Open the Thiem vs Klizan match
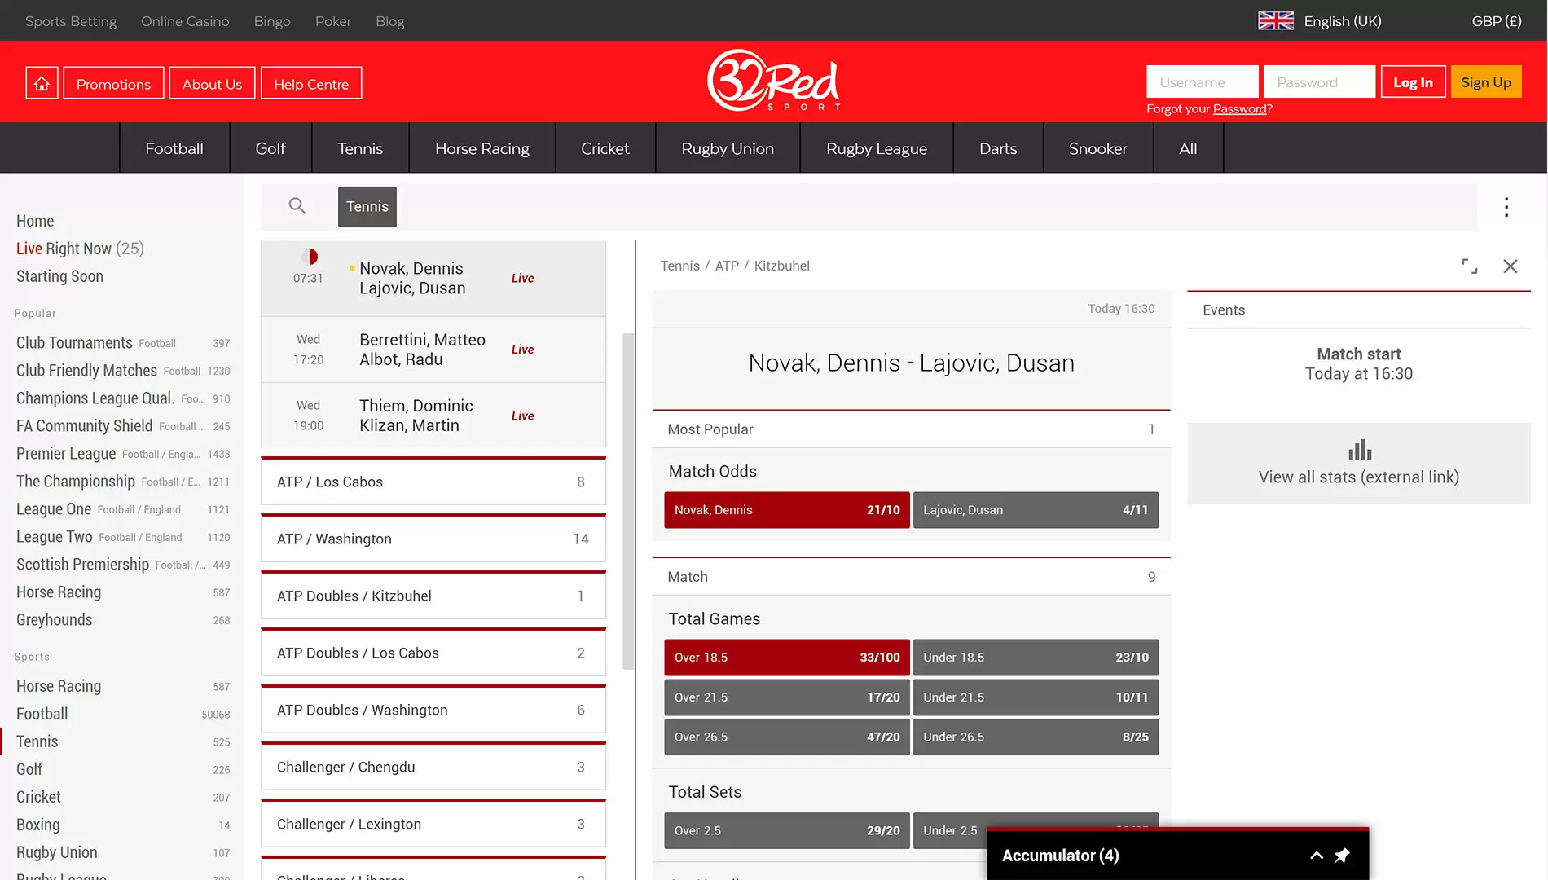 (433, 416)
